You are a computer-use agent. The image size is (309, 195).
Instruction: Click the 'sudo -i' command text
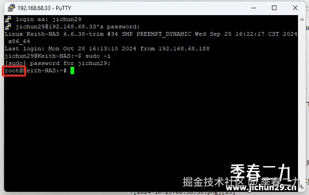point(98,56)
